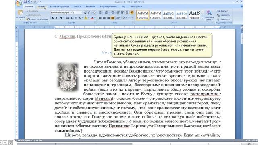The height and width of the screenshot is (145, 258).
Task: Apply the Обычный style
Action: [x=143, y=15]
